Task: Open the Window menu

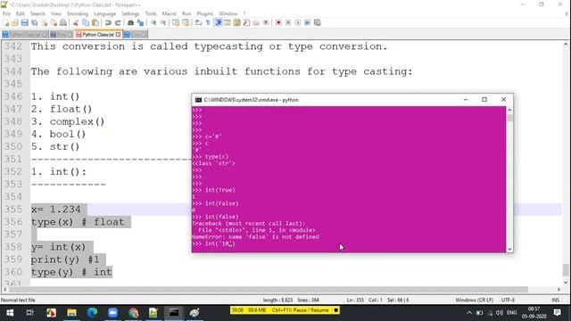Action: tap(228, 14)
